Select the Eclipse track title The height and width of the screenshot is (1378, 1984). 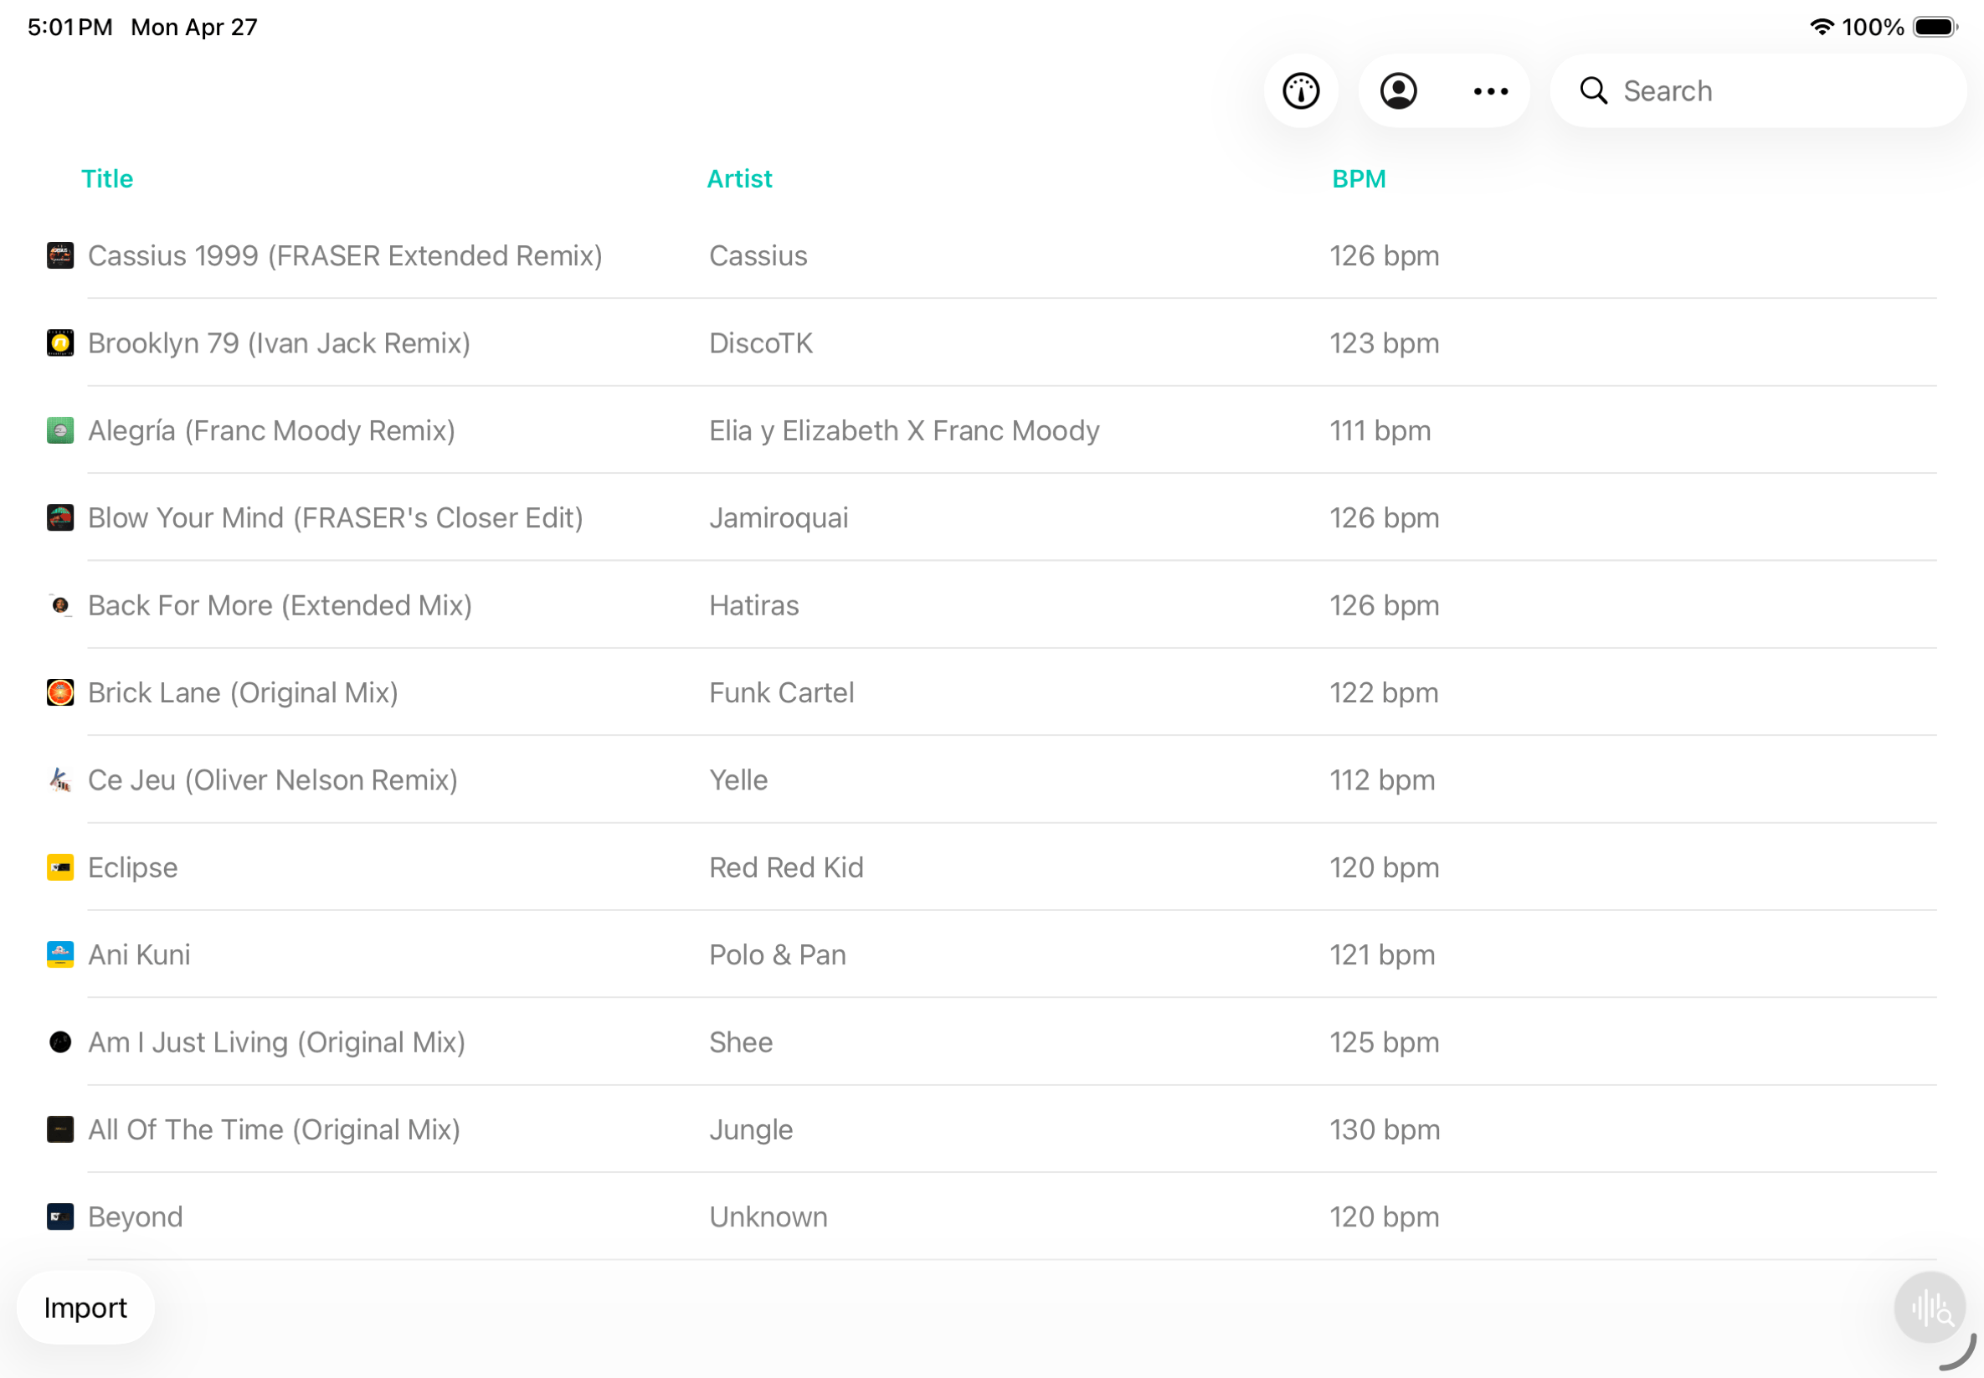coord(133,866)
